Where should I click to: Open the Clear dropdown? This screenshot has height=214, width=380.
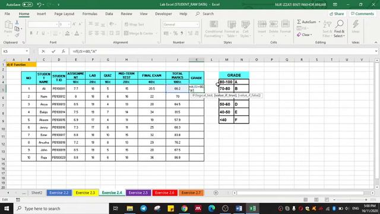tap(305, 34)
